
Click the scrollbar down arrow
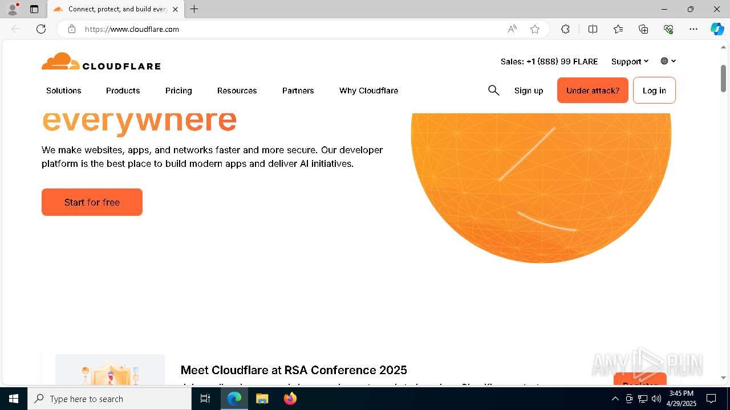tap(723, 378)
